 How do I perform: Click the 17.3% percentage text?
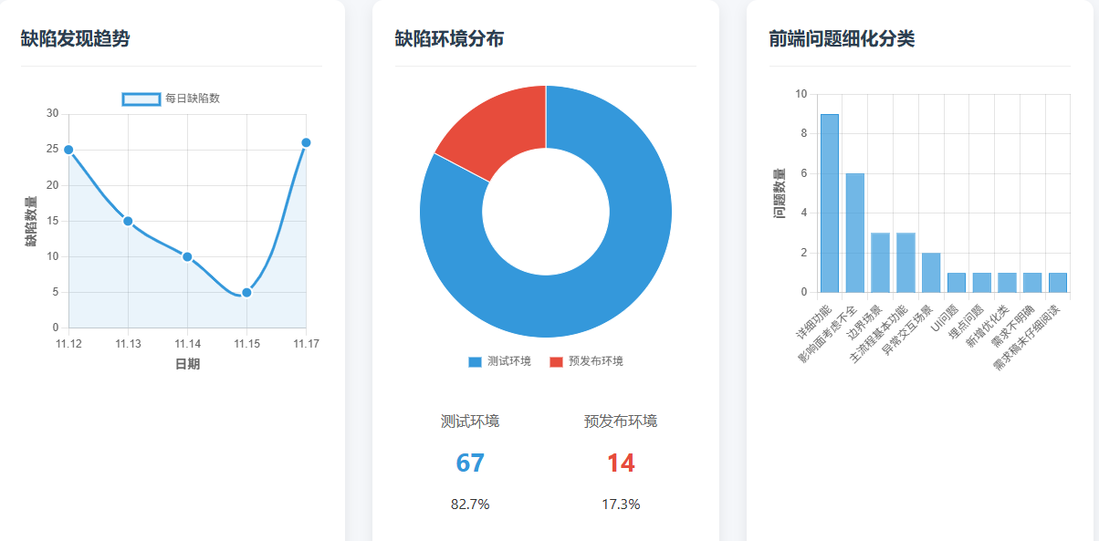pos(621,504)
